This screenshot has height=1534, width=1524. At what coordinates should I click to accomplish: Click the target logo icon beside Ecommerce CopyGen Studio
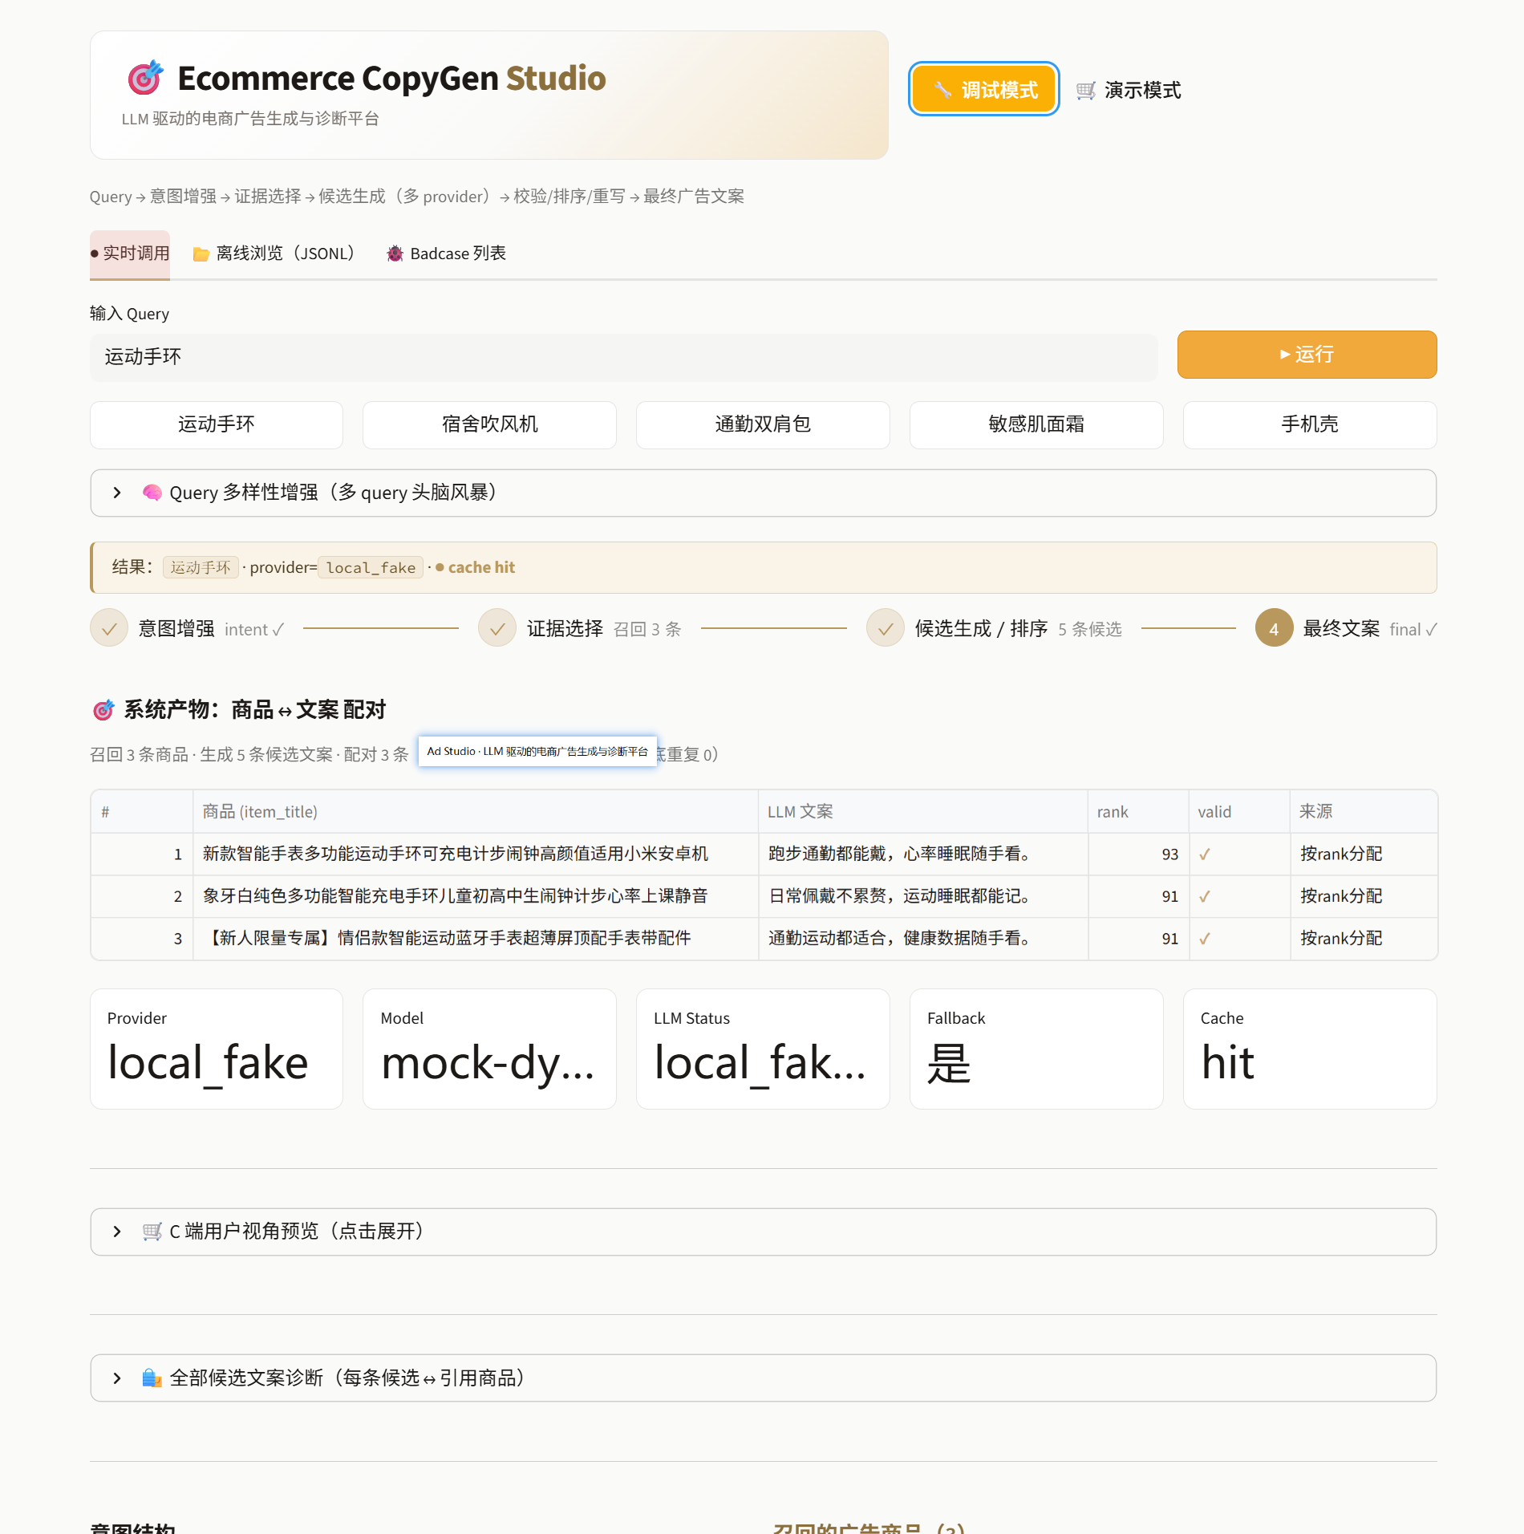pos(145,78)
